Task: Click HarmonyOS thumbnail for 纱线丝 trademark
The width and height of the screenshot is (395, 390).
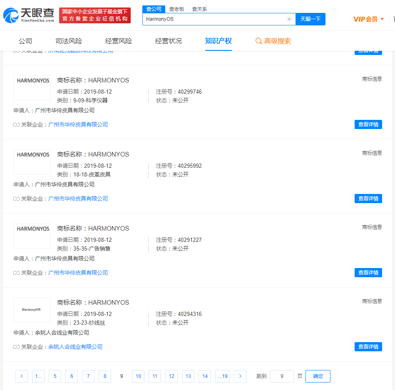Action: (32, 310)
